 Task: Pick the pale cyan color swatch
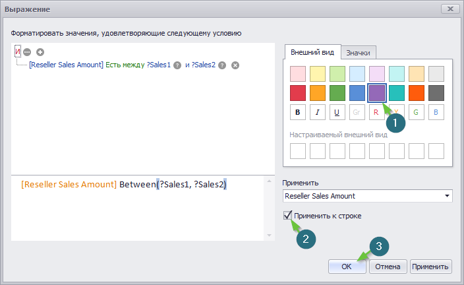click(x=397, y=74)
